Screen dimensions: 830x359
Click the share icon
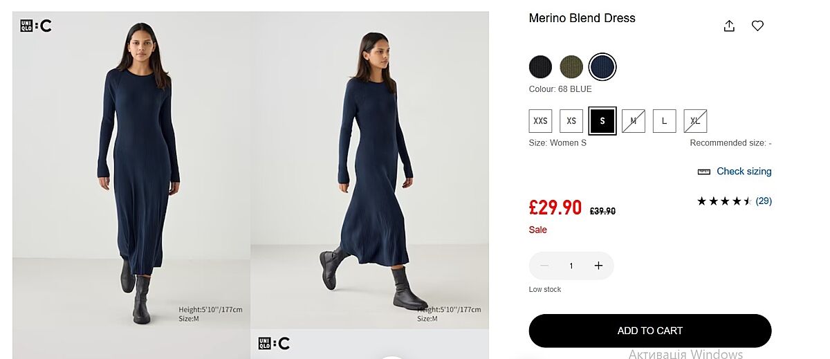tap(728, 26)
